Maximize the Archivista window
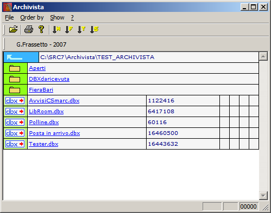 [x=254, y=7]
